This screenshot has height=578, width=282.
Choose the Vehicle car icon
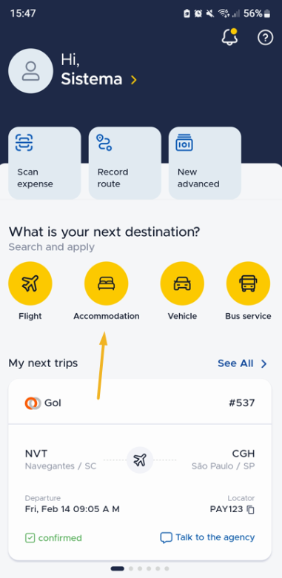point(182,283)
